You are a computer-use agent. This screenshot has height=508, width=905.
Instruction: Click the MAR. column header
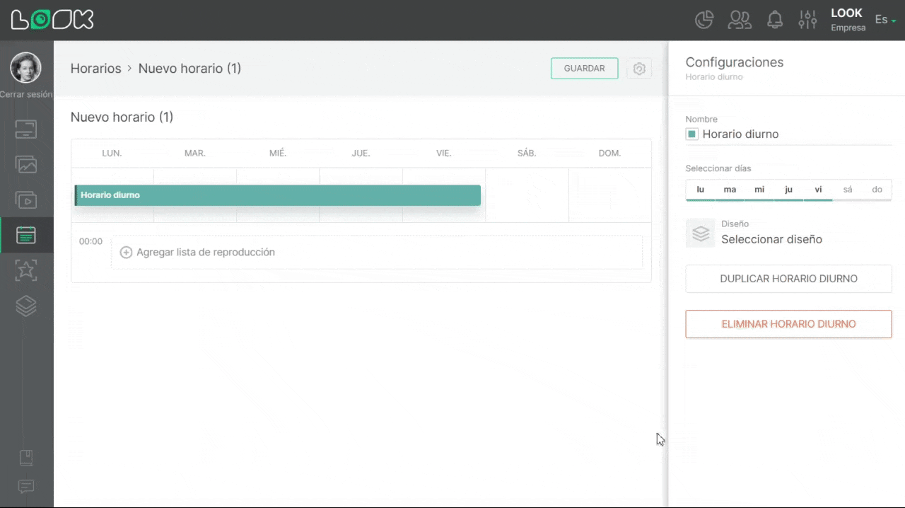pos(195,153)
